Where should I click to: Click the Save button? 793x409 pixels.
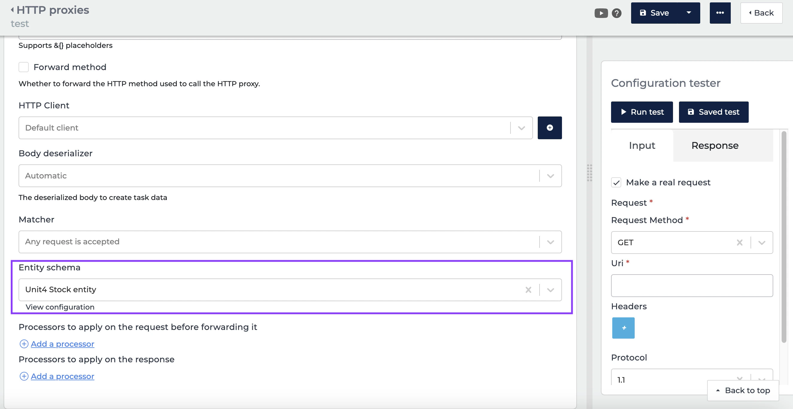pos(654,13)
